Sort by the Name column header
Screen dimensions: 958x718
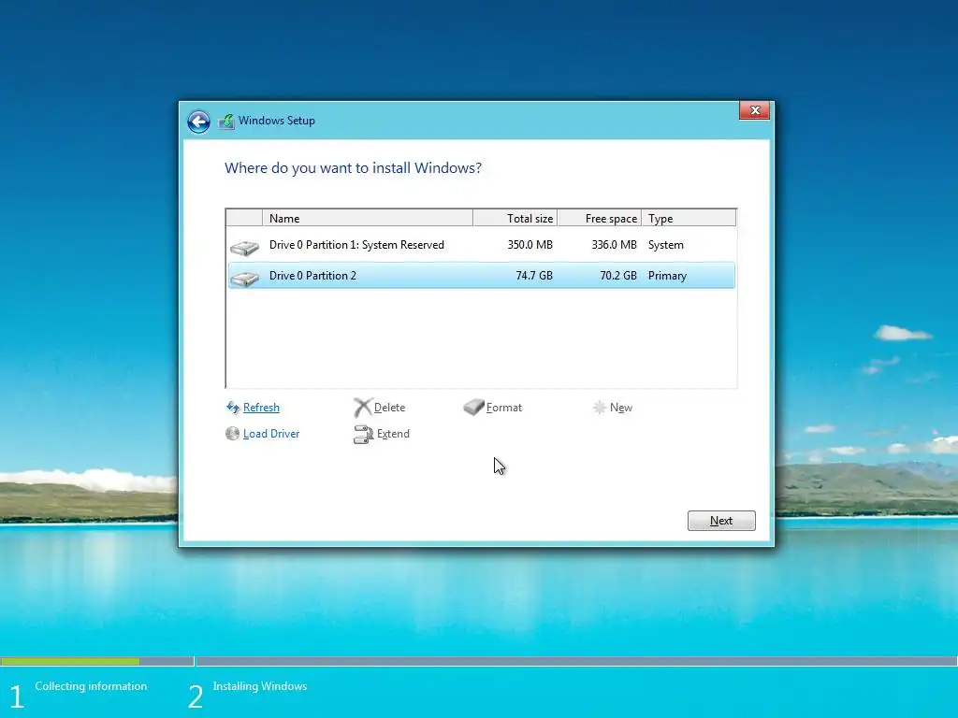coord(368,218)
